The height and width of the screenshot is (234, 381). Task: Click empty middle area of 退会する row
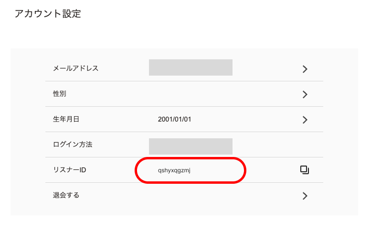pyautogui.click(x=191, y=195)
